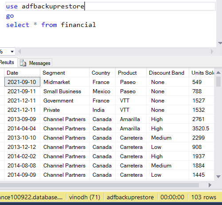The image size is (222, 205).
Task: Open the zoom percentage dropdown
Action: tap(12, 52)
